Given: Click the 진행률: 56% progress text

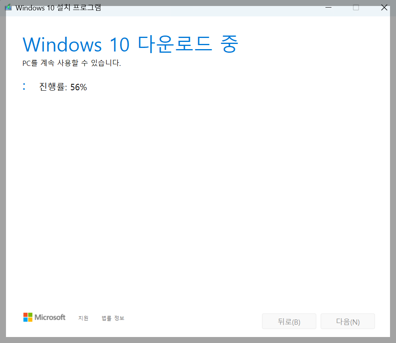Looking at the screenshot, I should pos(63,87).
